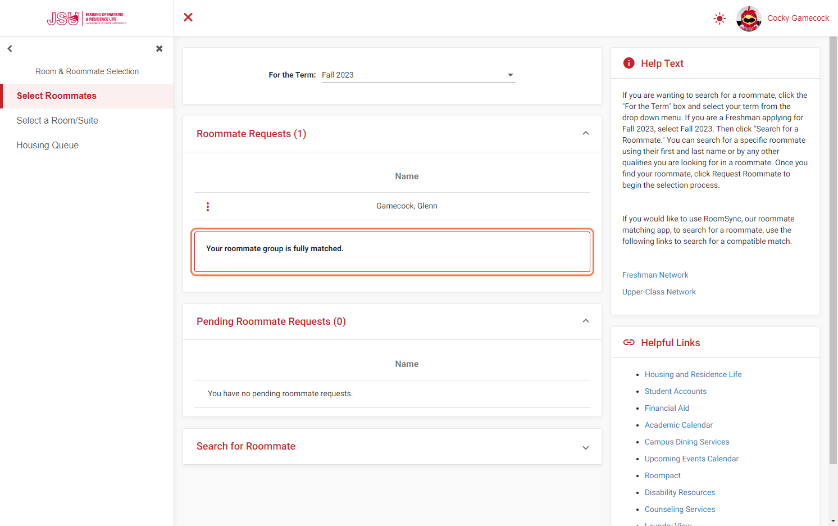Go to Select a Room/Suite
The height and width of the screenshot is (526, 838).
click(x=87, y=121)
